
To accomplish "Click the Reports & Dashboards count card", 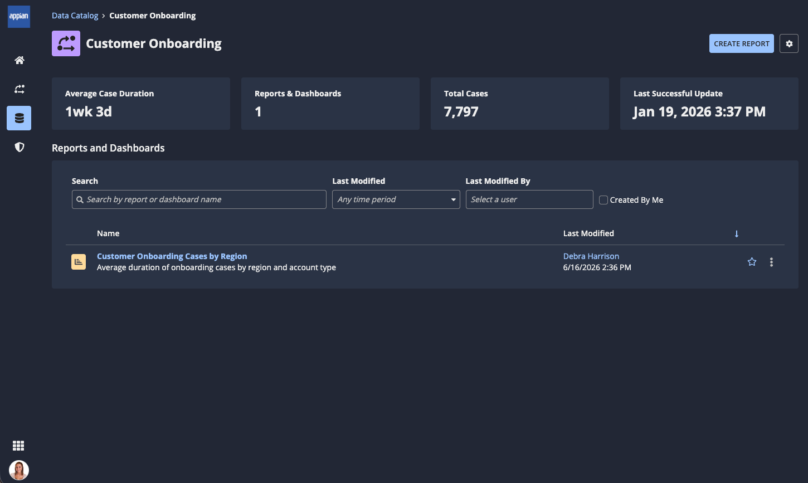I will pos(330,104).
